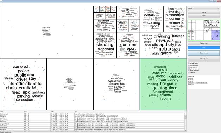
Task: Toggle the Include Terms checkbox
Action: [189, 64]
